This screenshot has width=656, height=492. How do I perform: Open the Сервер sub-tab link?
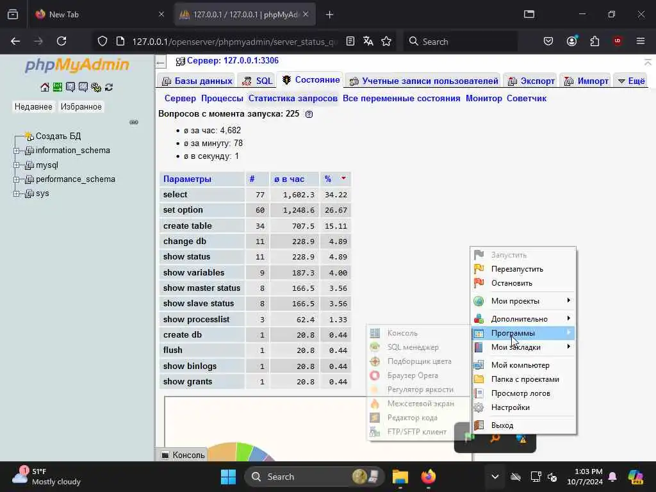[180, 98]
